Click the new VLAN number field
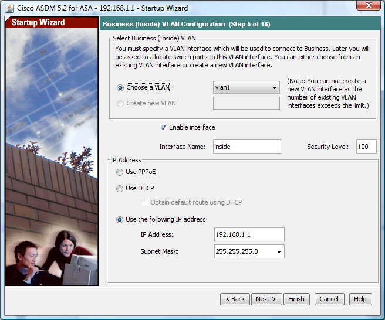The height and width of the screenshot is (320, 385). click(246, 103)
